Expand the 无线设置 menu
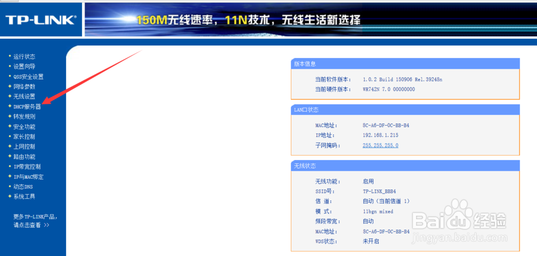Screen dimensions: 537x256 tap(24, 97)
